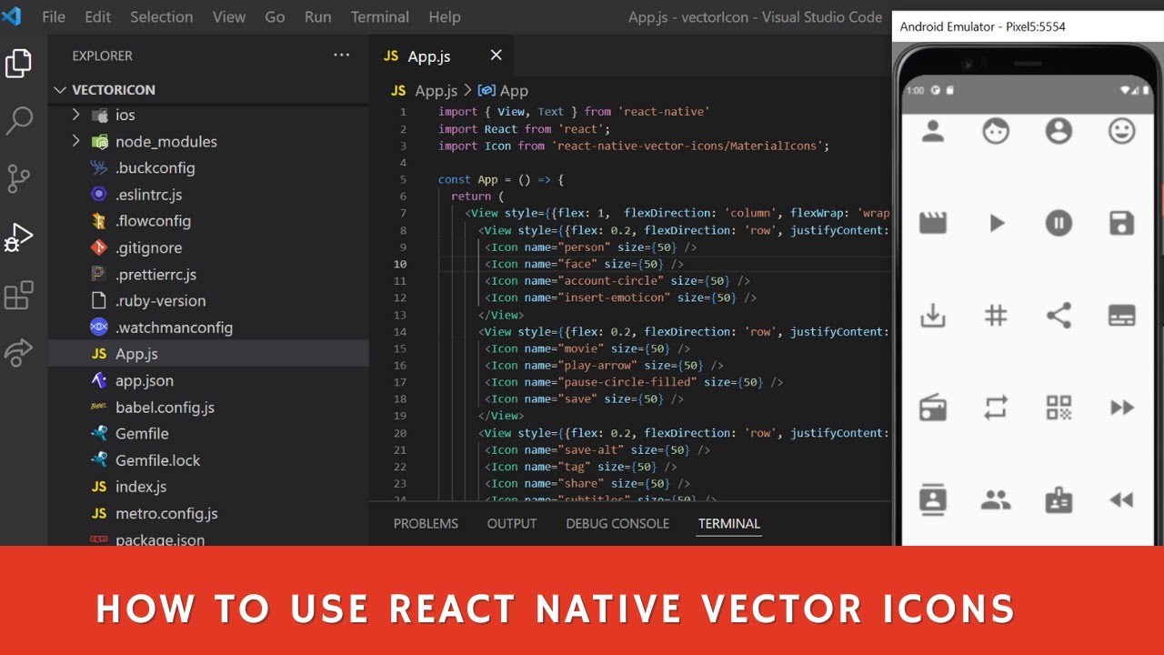1164x655 pixels.
Task: Click the play-arrow icon in emulator
Action: (997, 223)
